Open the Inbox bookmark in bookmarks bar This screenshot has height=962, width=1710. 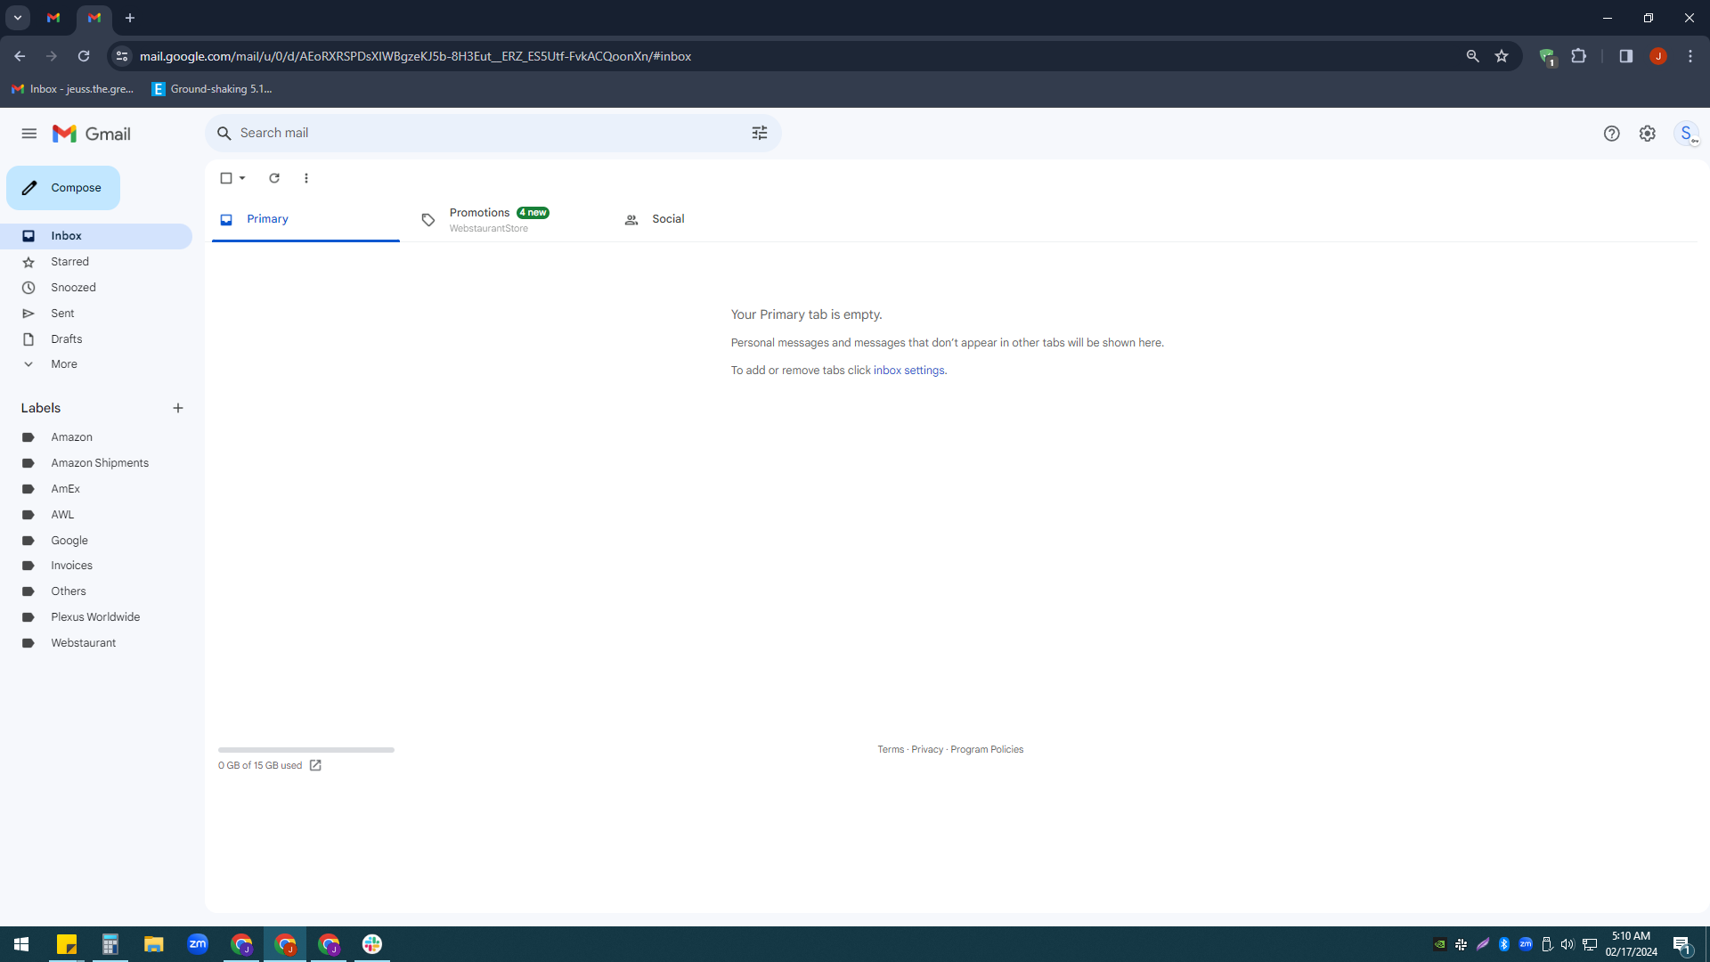pos(73,89)
